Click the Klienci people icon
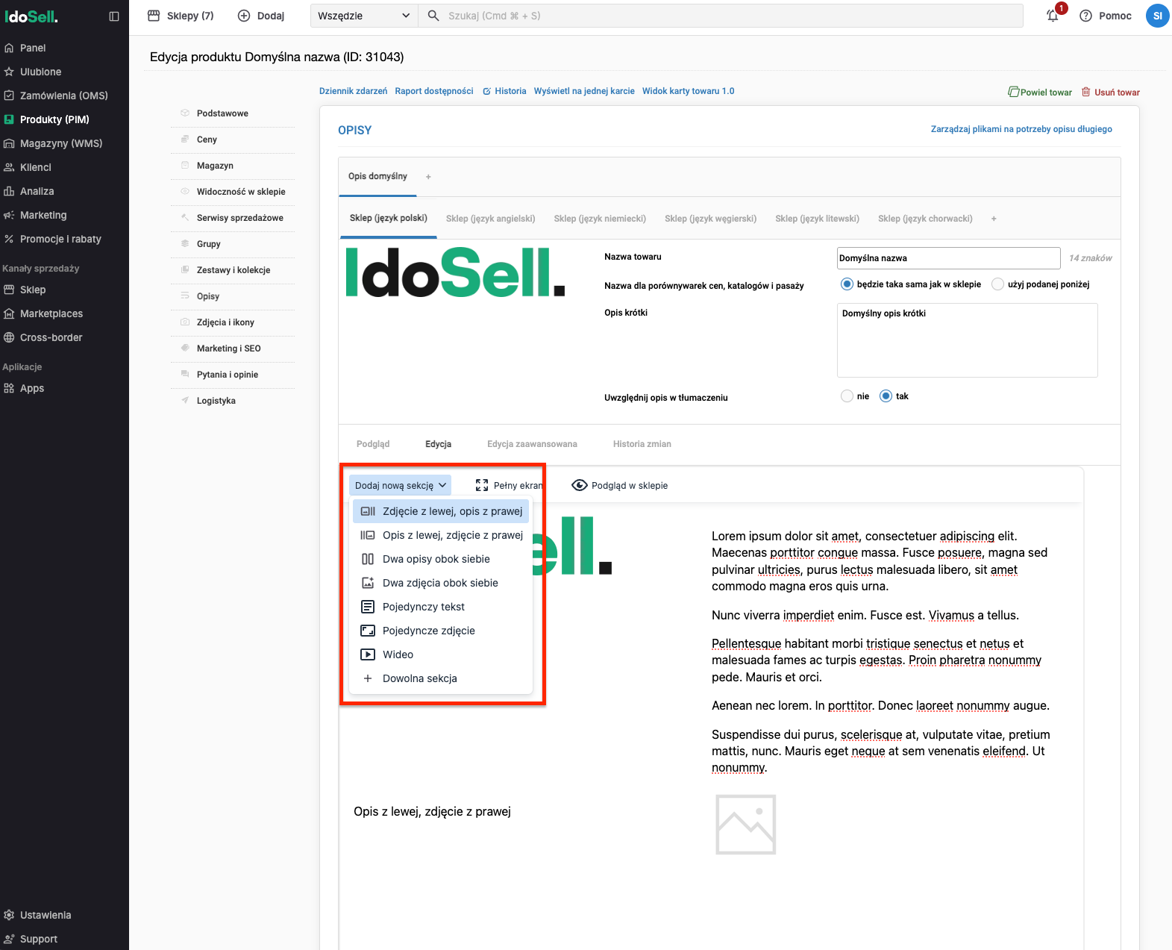Viewport: 1172px width, 950px height. point(9,167)
